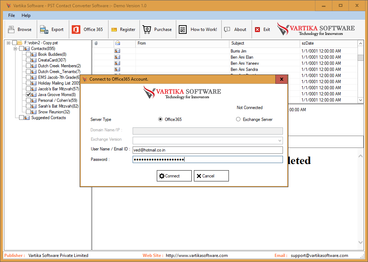Select the Dutch Creek_Tenants(7) folder
The height and width of the screenshot is (262, 368).
tap(59, 72)
